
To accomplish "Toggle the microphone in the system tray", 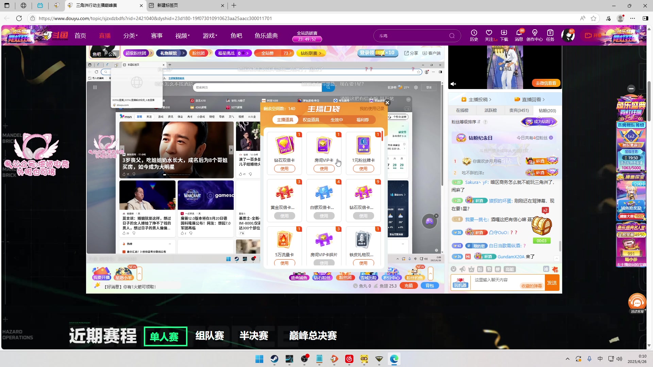I will (589, 359).
